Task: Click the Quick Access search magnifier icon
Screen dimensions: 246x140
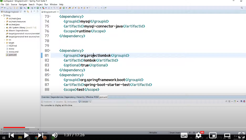Action: tap(242, 8)
